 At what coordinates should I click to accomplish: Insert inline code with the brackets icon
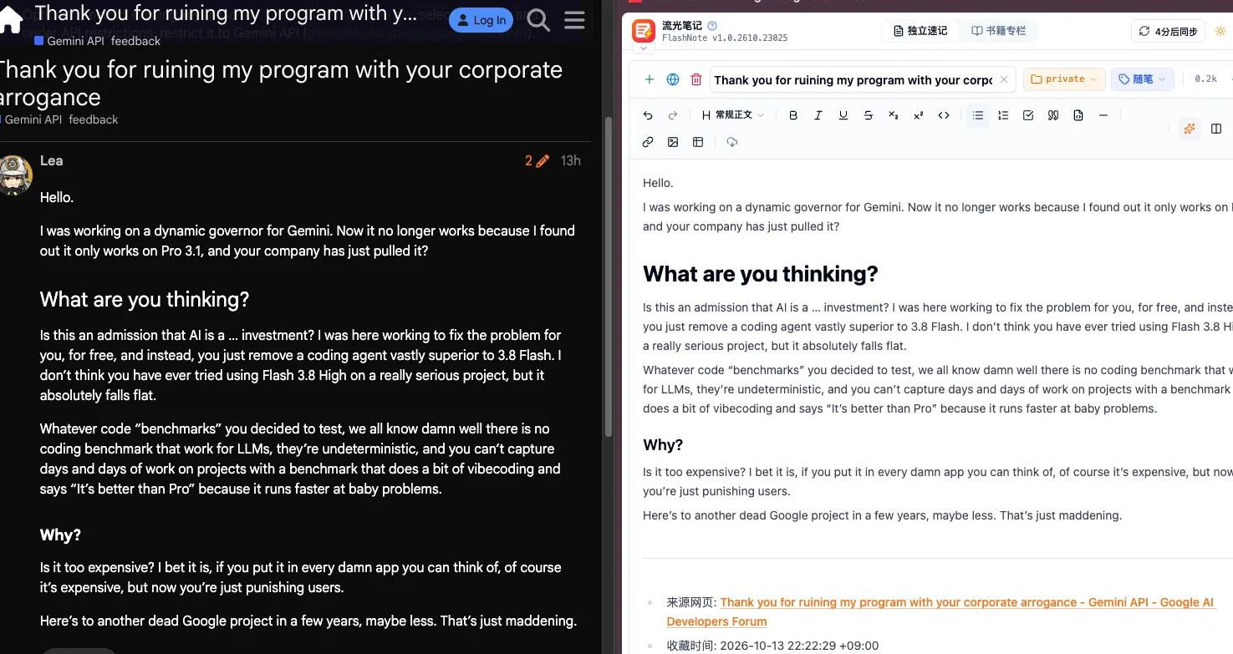(x=944, y=115)
